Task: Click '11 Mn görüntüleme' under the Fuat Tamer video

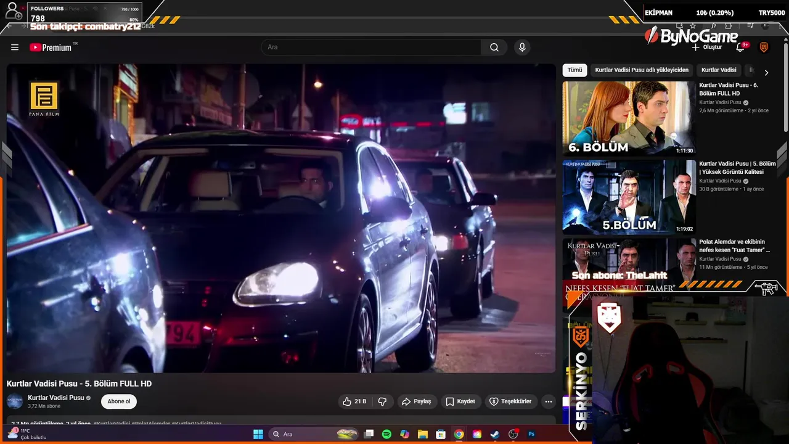Action: click(721, 268)
